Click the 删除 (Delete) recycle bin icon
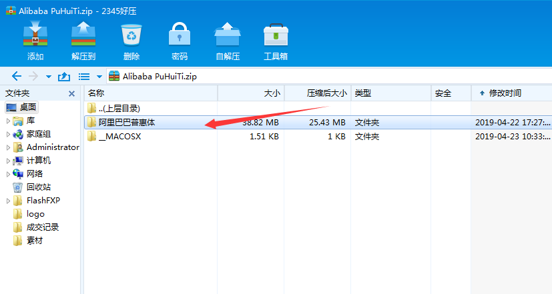This screenshot has height=294, width=552. pos(131,35)
